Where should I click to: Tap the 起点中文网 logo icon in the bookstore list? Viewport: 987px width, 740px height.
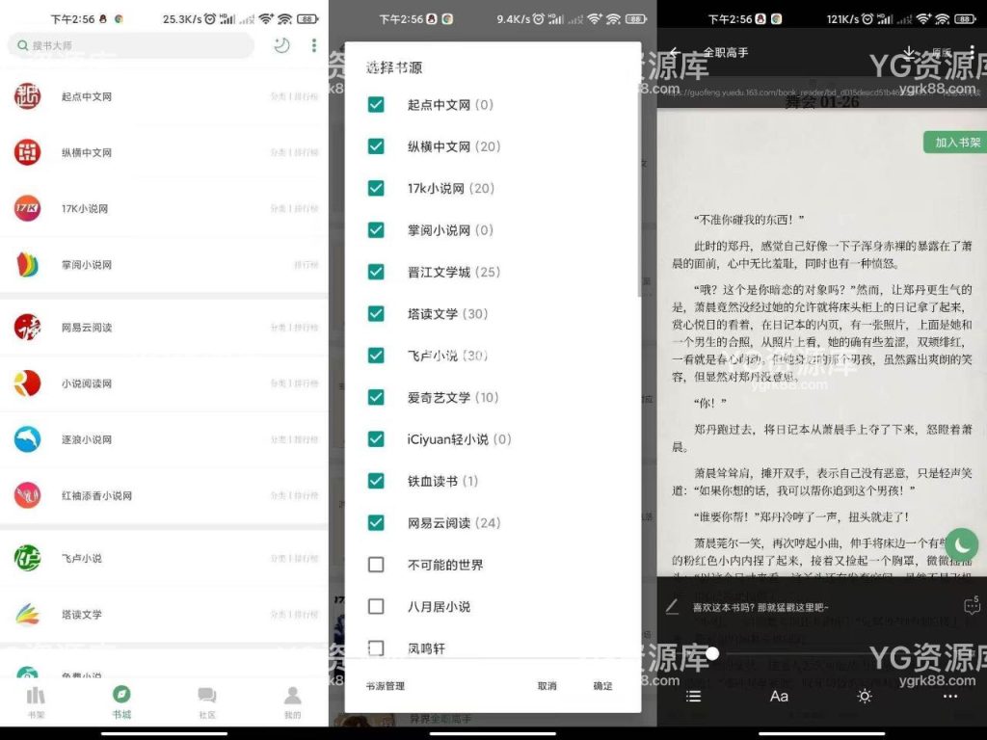click(27, 96)
